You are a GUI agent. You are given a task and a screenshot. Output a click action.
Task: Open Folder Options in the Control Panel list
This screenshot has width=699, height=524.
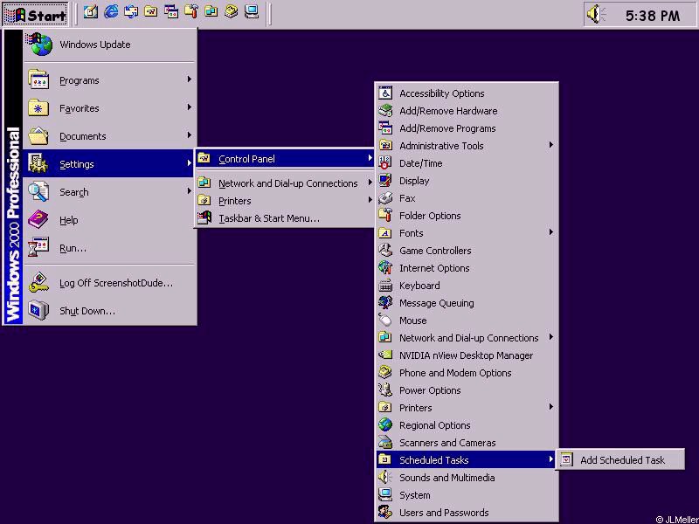coord(466,216)
